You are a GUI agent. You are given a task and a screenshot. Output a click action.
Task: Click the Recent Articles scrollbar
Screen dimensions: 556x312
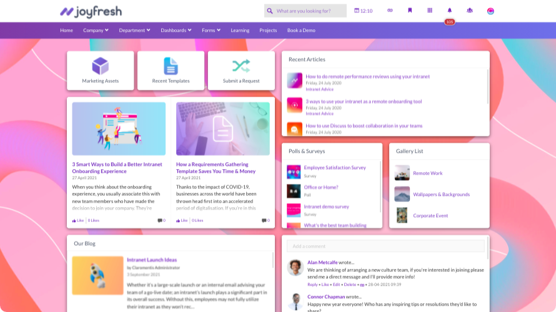488,87
